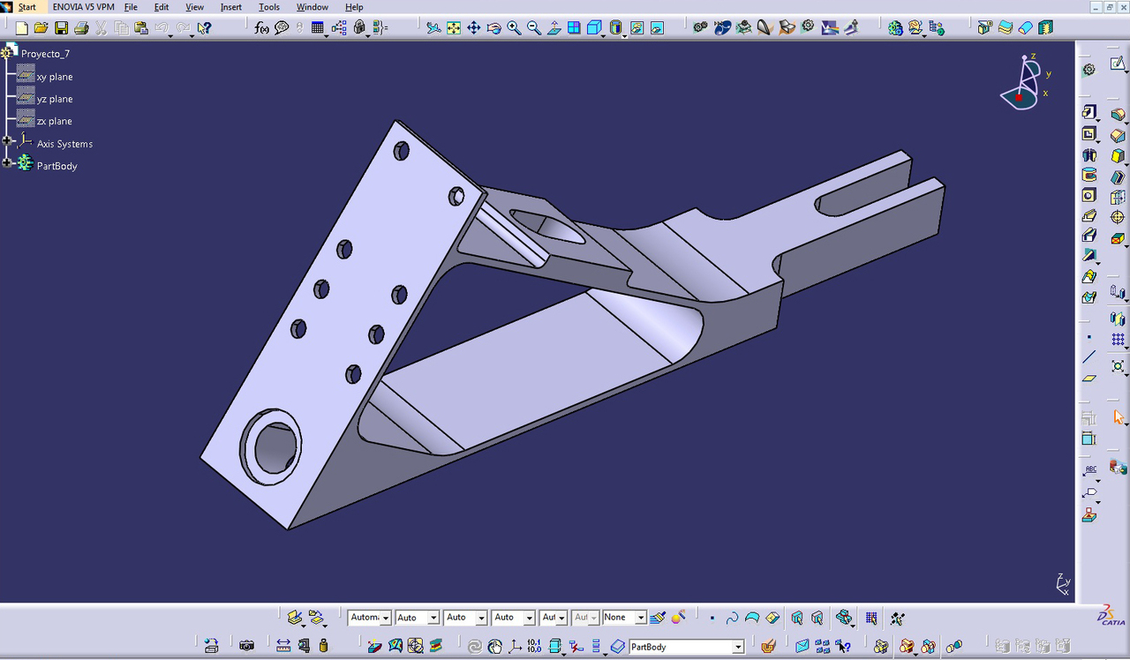The width and height of the screenshot is (1130, 660).
Task: Open the File menu
Action: click(131, 7)
